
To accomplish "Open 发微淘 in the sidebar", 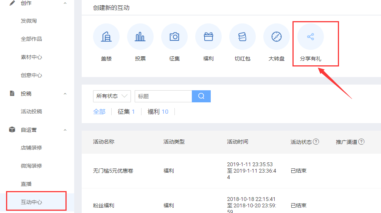I will click(x=29, y=21).
